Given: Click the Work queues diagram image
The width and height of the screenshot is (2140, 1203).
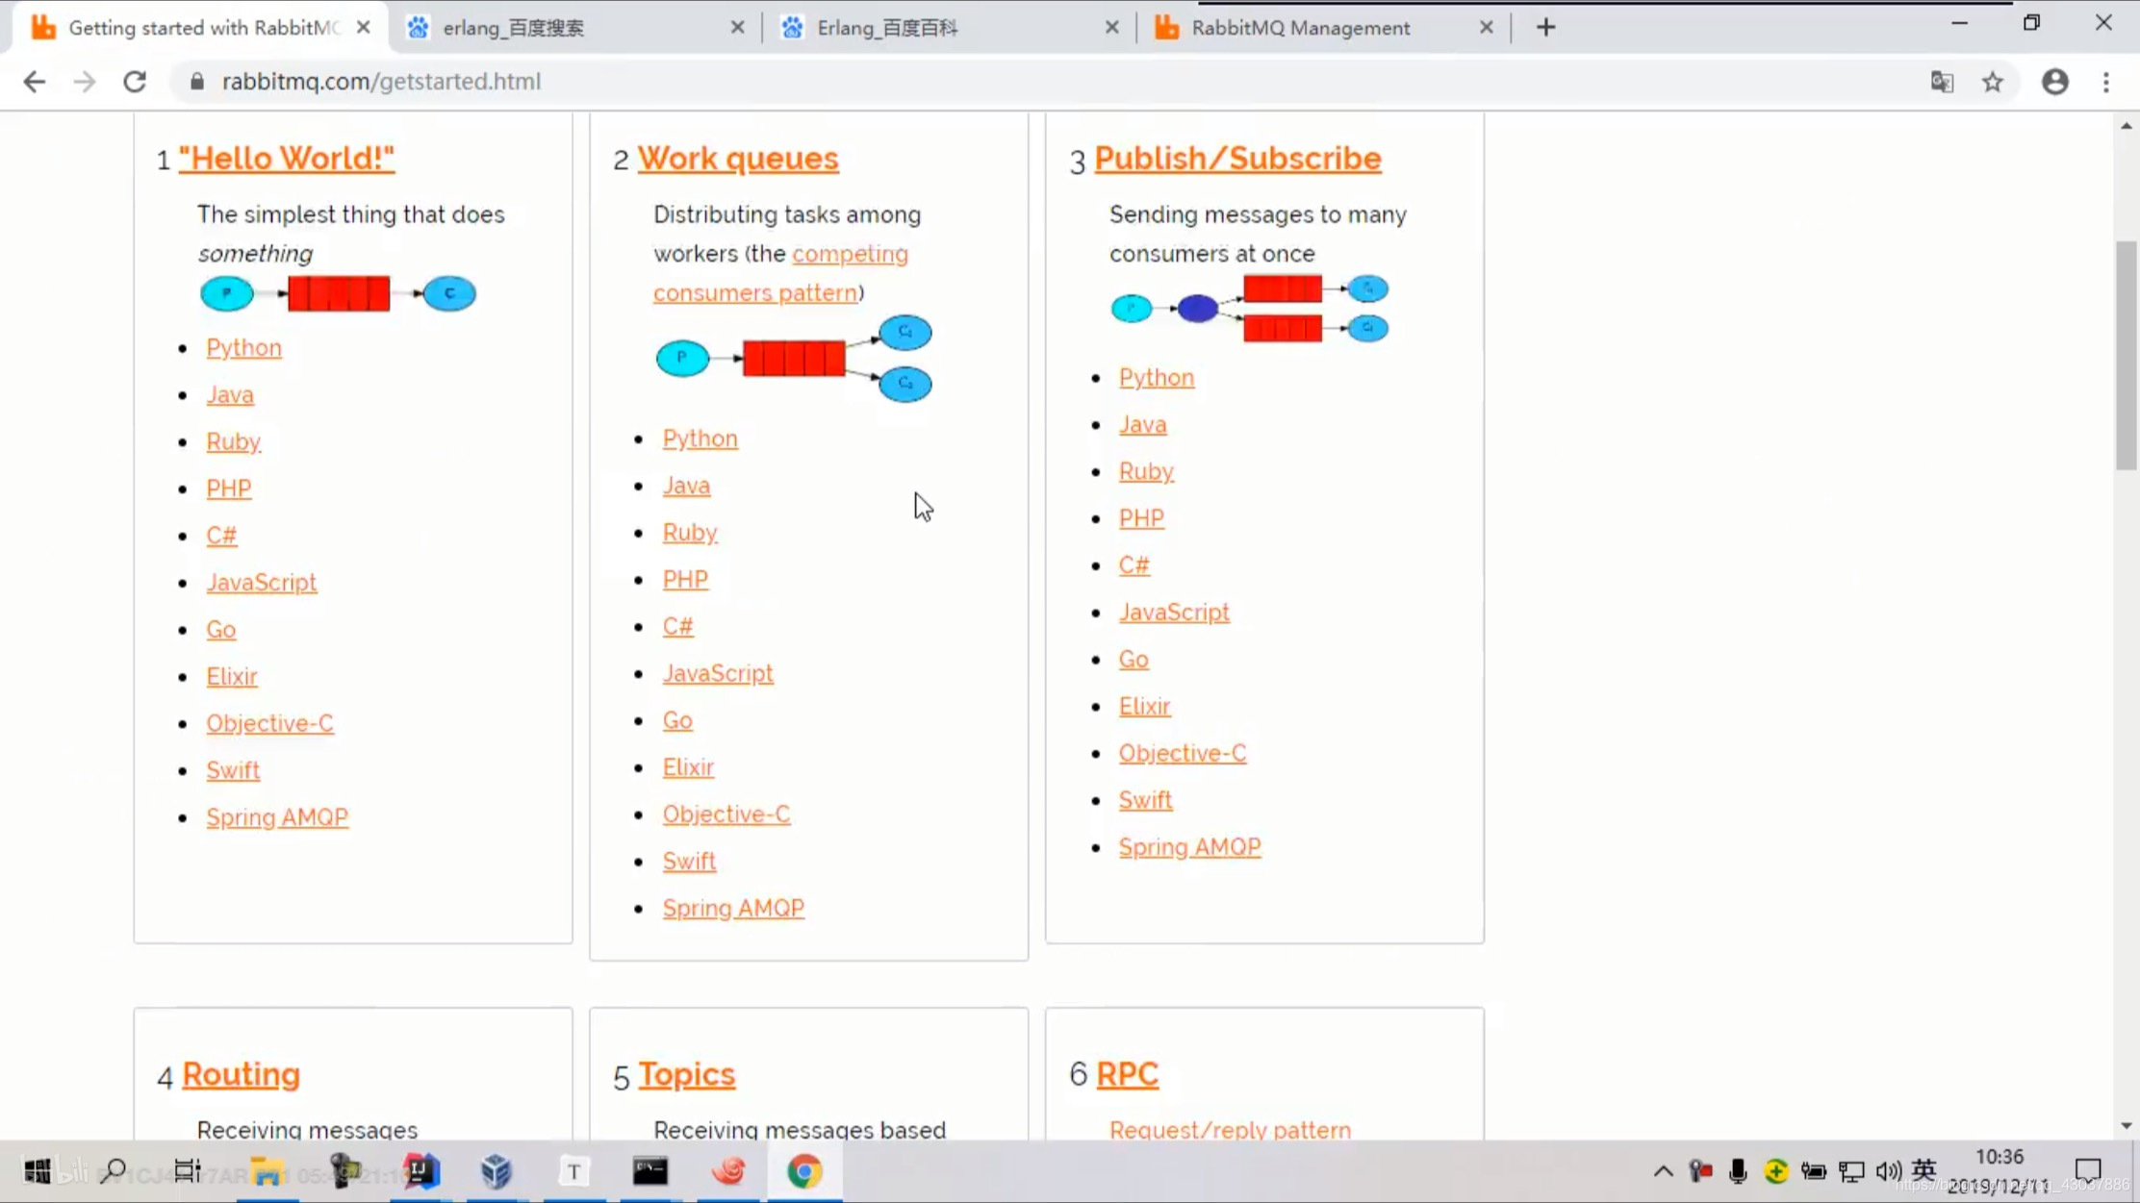Looking at the screenshot, I should click(794, 359).
